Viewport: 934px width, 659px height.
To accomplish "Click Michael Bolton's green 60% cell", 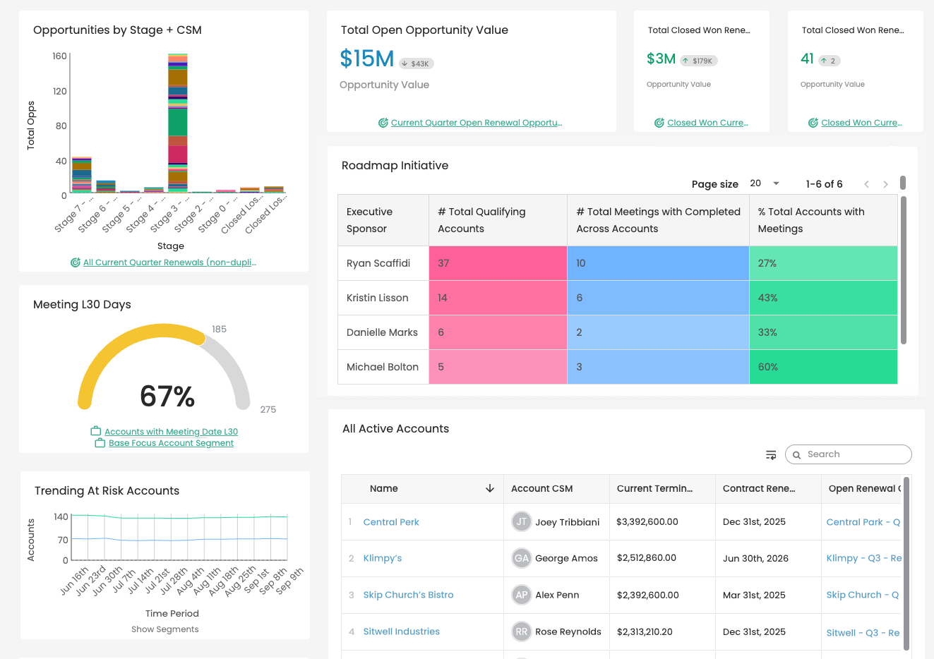I will pyautogui.click(x=823, y=367).
